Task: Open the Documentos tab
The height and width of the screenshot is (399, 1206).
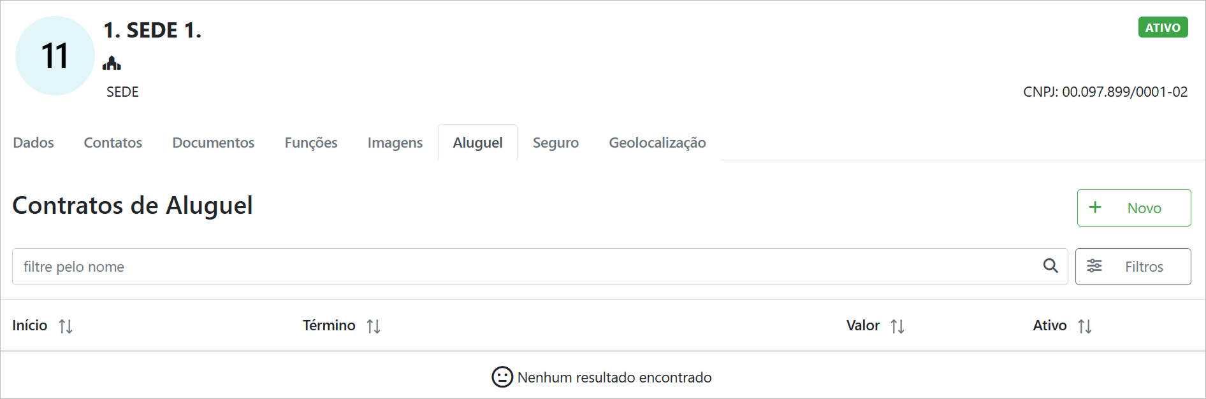Action: (x=214, y=143)
